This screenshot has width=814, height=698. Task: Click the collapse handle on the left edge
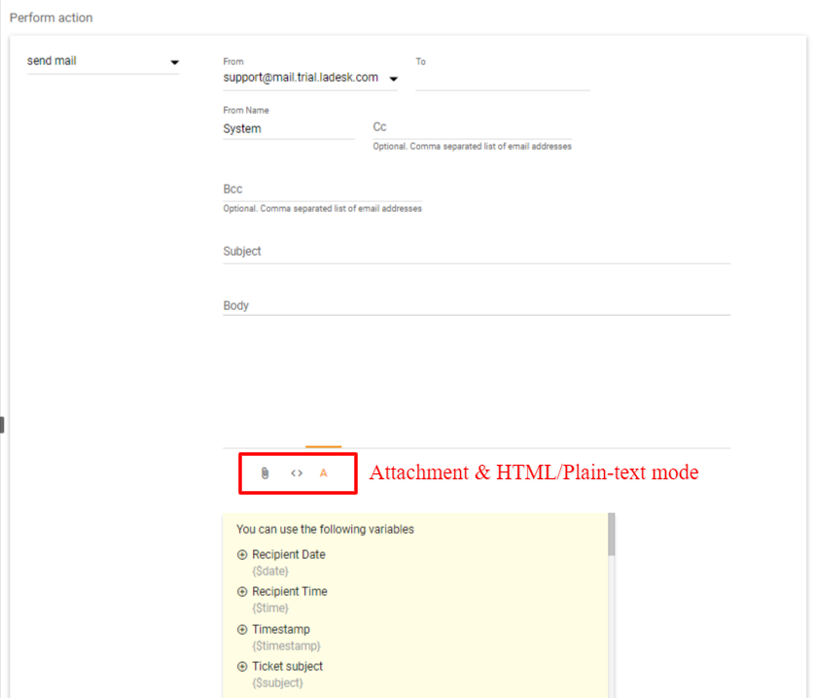click(x=3, y=424)
